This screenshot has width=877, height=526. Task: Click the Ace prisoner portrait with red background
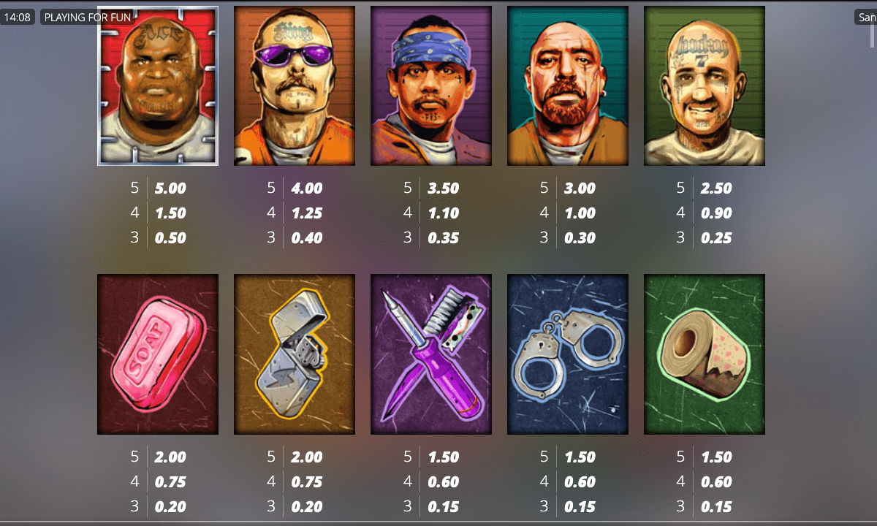tap(158, 85)
